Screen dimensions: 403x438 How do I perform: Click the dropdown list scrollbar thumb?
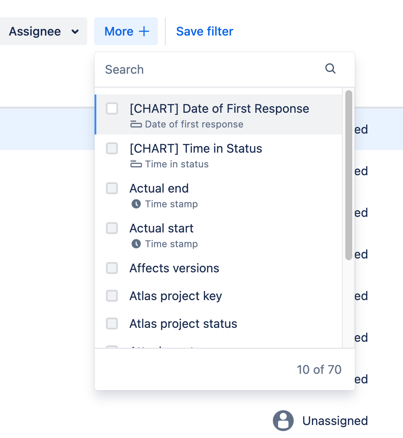[348, 175]
